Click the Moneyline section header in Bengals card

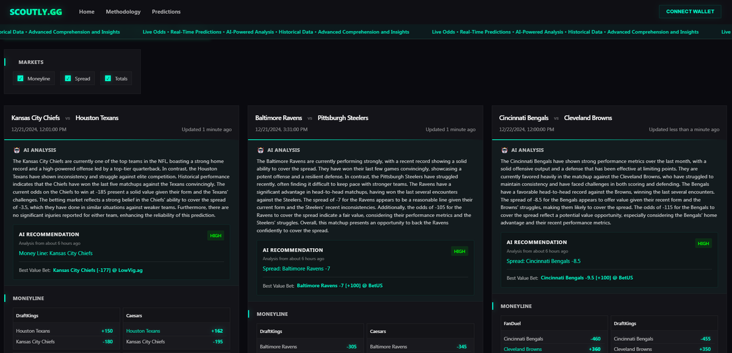coord(516,306)
